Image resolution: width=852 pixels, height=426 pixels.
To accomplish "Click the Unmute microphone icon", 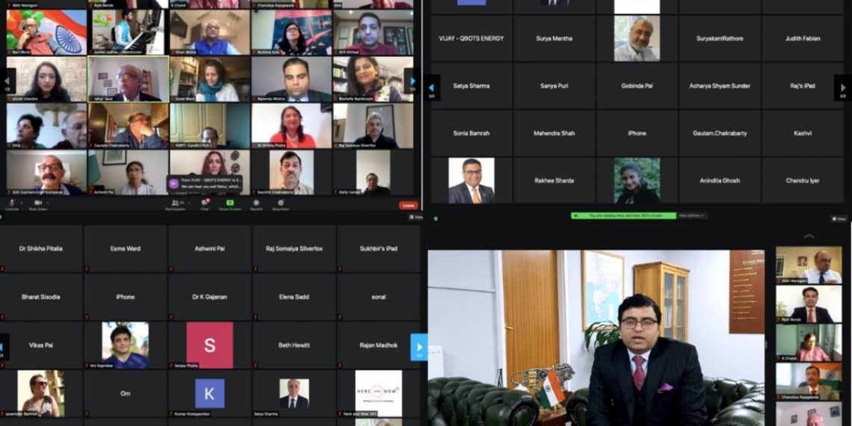I will pos(11,203).
